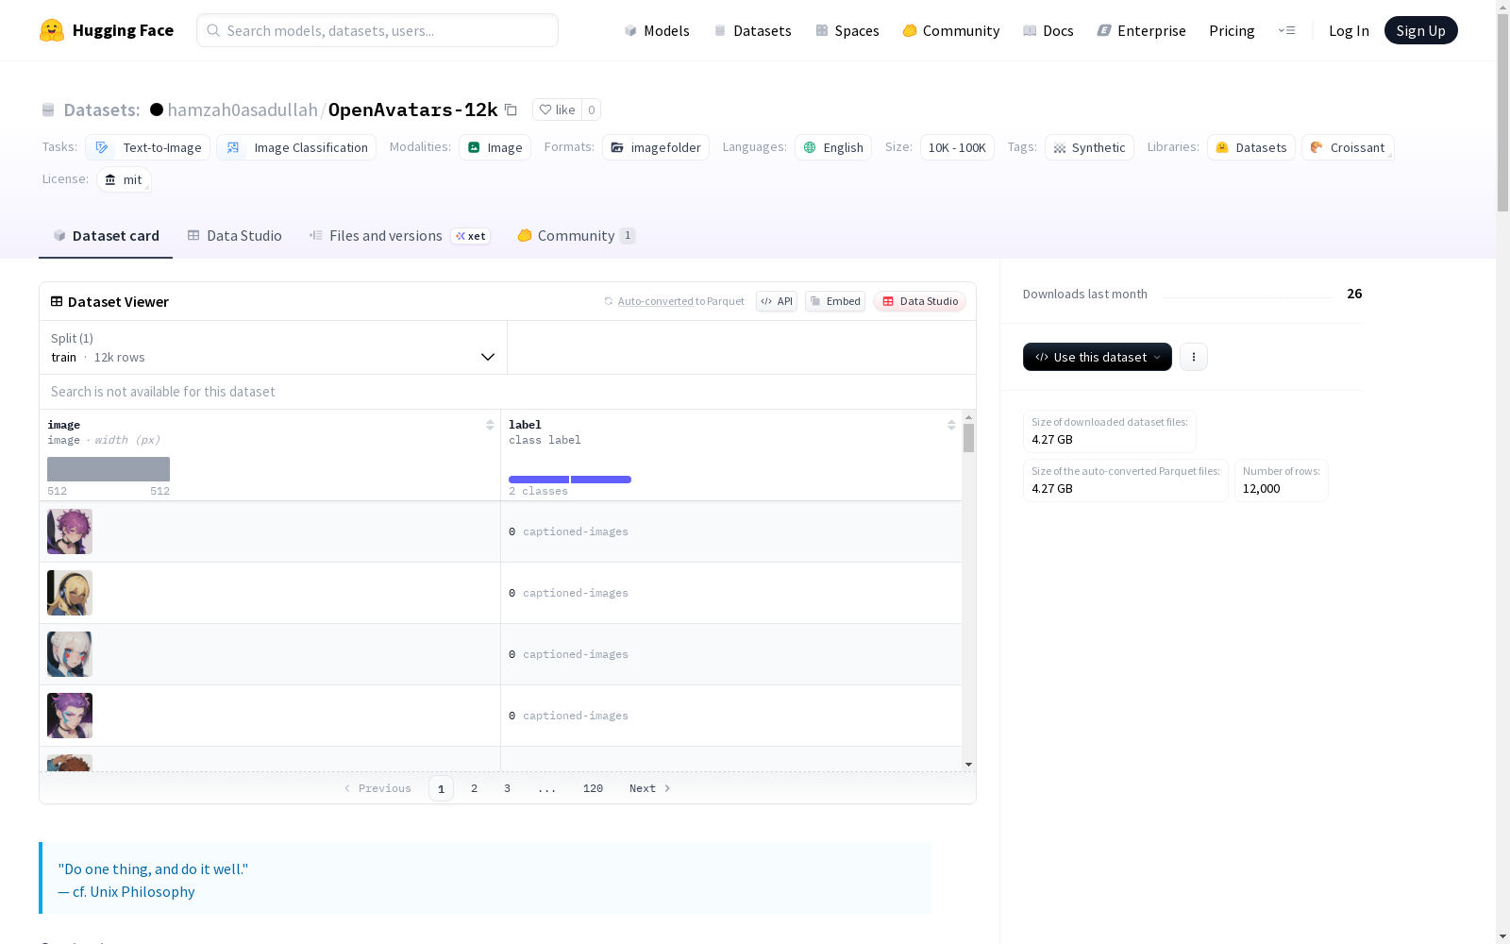Click the Sign Up button
The height and width of the screenshot is (944, 1510).
1421,30
